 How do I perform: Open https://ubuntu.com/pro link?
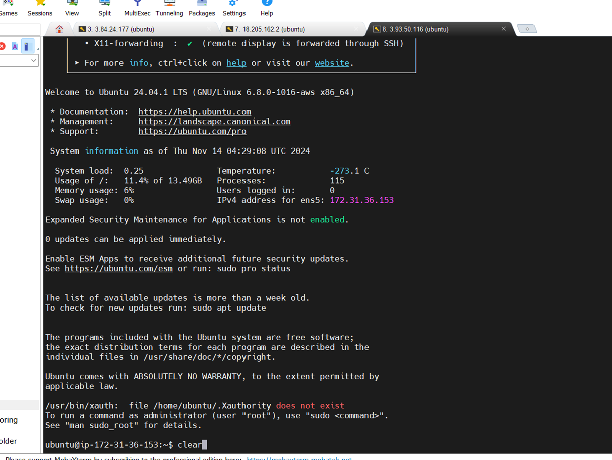192,131
